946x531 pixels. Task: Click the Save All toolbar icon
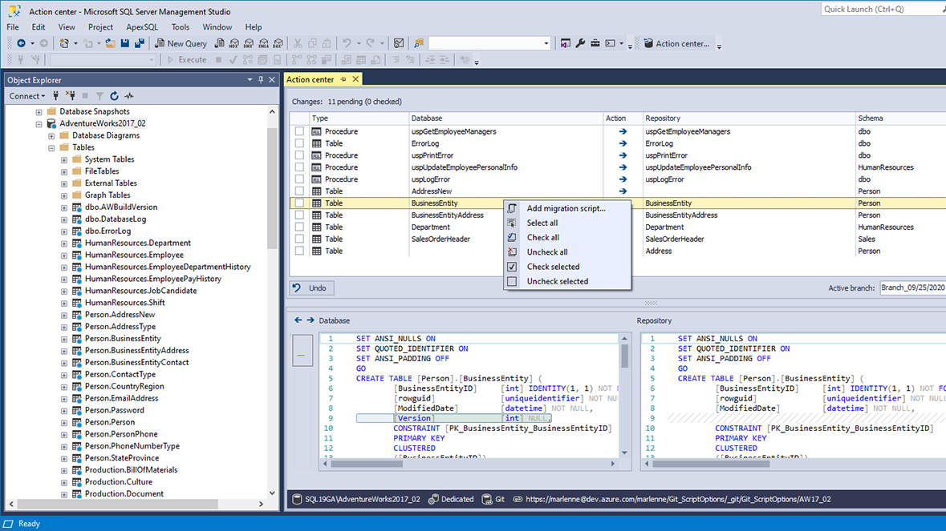point(140,43)
